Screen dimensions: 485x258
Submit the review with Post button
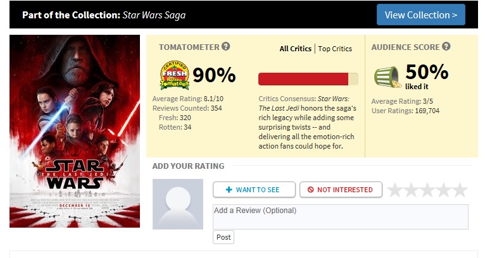click(x=224, y=237)
